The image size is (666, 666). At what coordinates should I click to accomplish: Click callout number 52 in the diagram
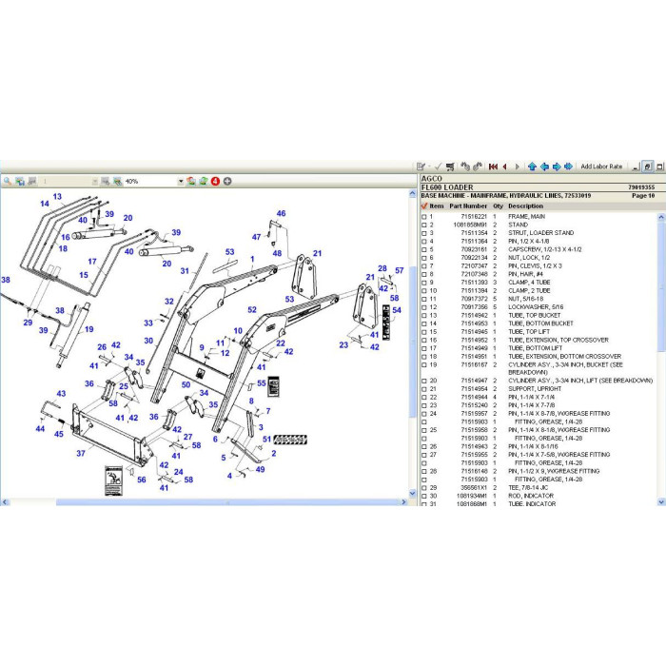[252, 309]
